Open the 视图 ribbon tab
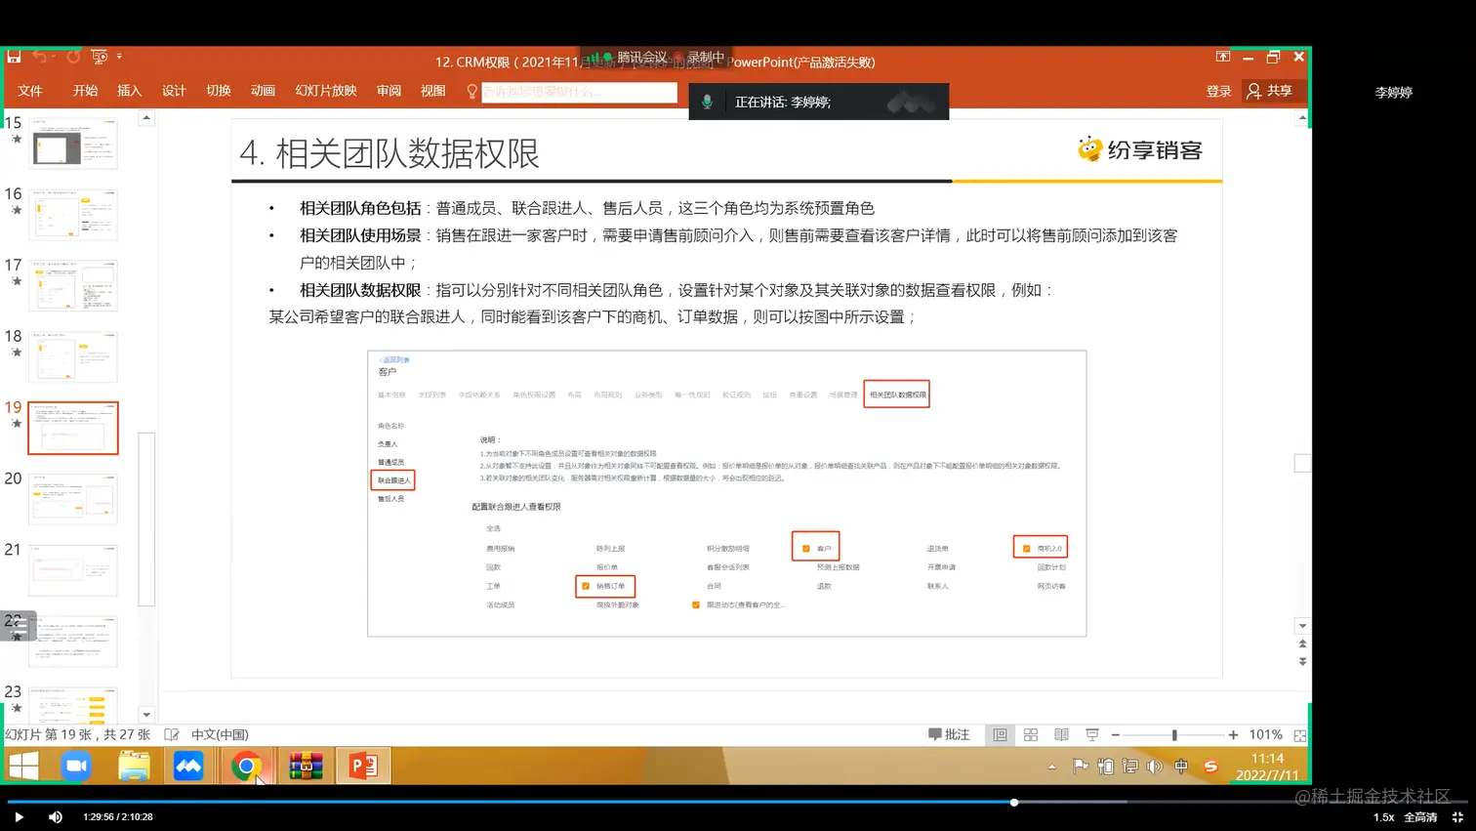 [432, 91]
